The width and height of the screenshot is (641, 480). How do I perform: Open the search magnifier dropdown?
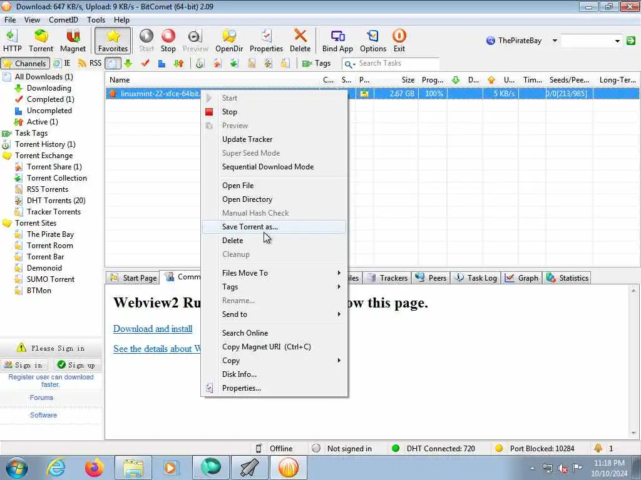tap(349, 64)
